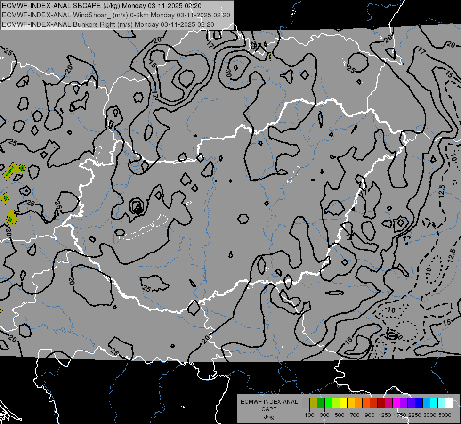Select the bright green legend swatch
The width and height of the screenshot is (461, 424).
pos(328,403)
